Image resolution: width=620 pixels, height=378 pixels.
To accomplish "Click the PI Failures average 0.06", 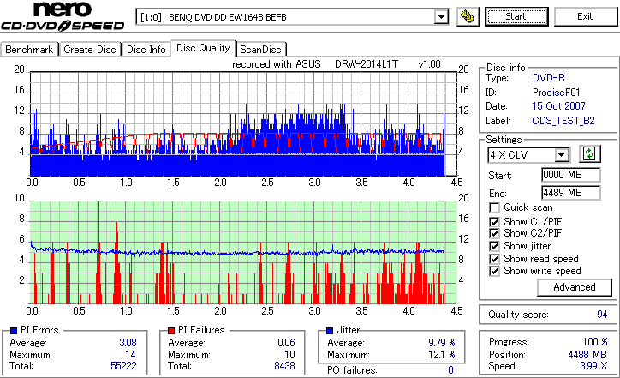I will click(286, 342).
